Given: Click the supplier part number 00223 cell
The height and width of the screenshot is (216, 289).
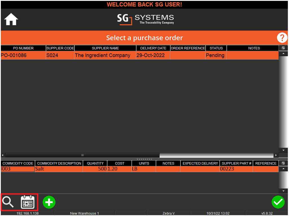Looking at the screenshot, I should (x=236, y=169).
